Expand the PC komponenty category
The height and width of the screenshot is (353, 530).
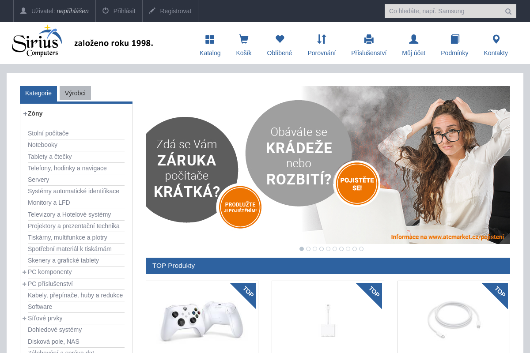pos(24,272)
